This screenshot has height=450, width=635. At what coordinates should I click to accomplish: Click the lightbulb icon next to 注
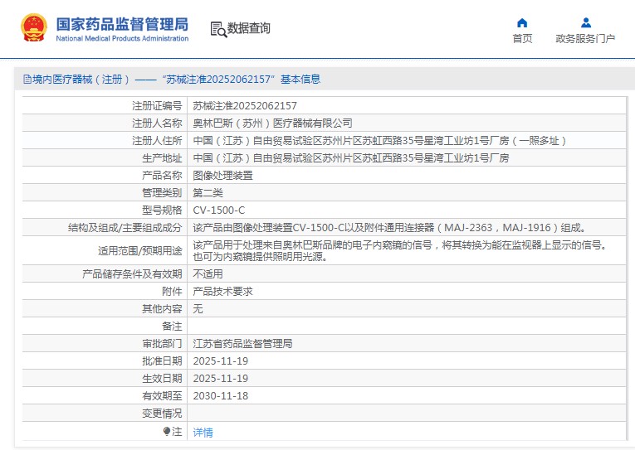coord(166,432)
